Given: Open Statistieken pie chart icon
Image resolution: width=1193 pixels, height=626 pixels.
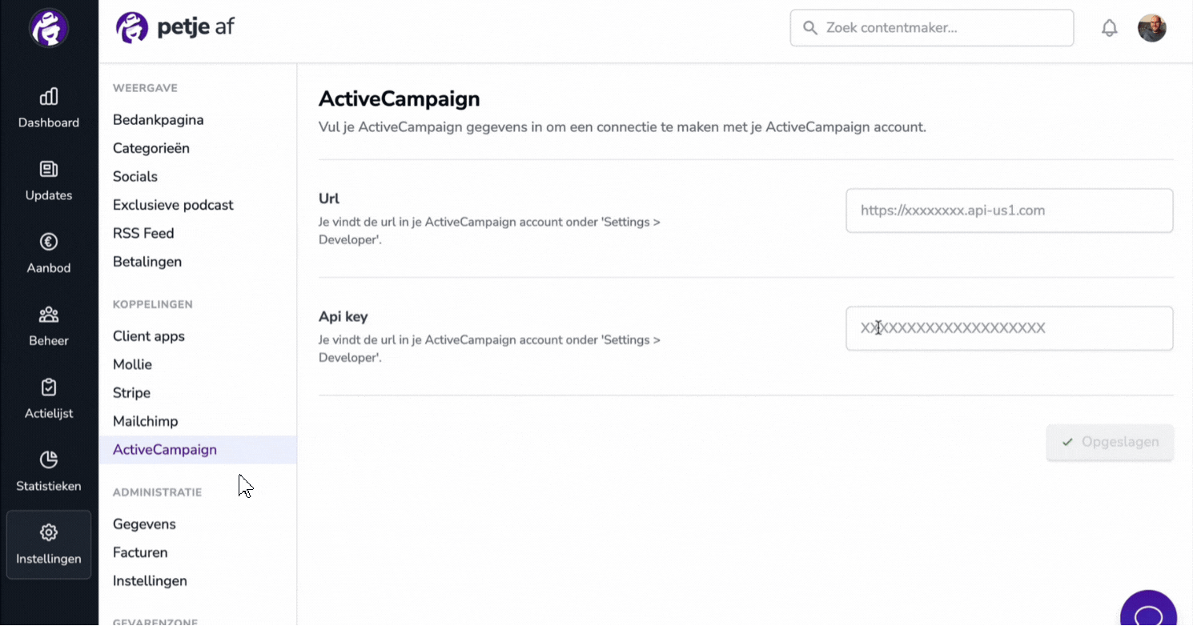Looking at the screenshot, I should click(49, 459).
